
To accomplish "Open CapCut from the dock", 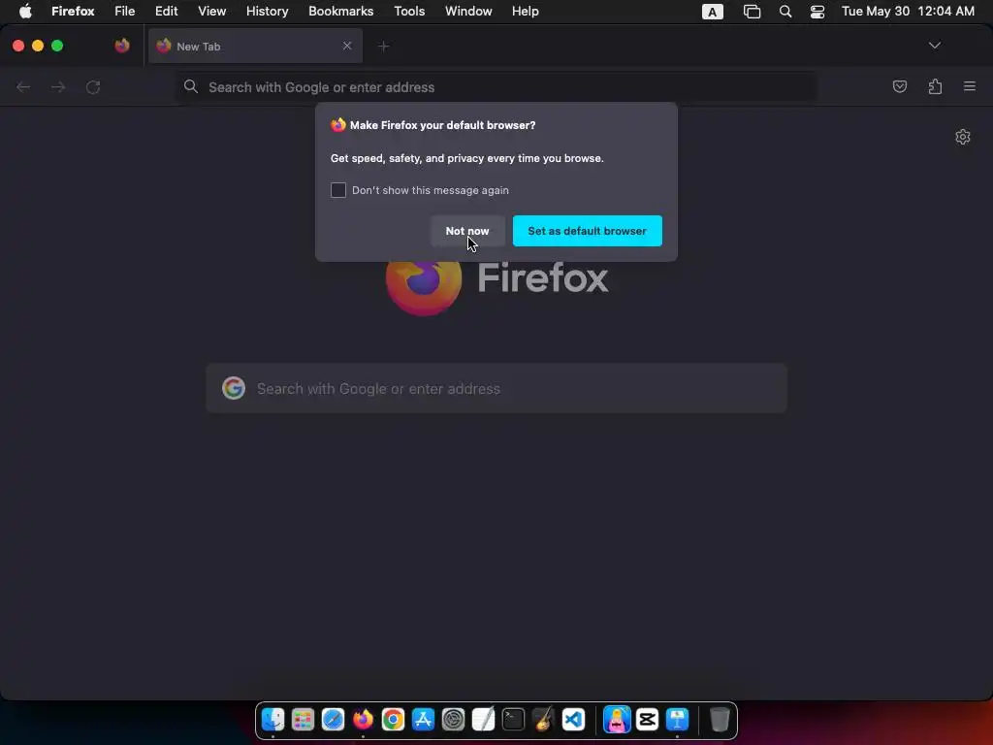I will pos(647,720).
